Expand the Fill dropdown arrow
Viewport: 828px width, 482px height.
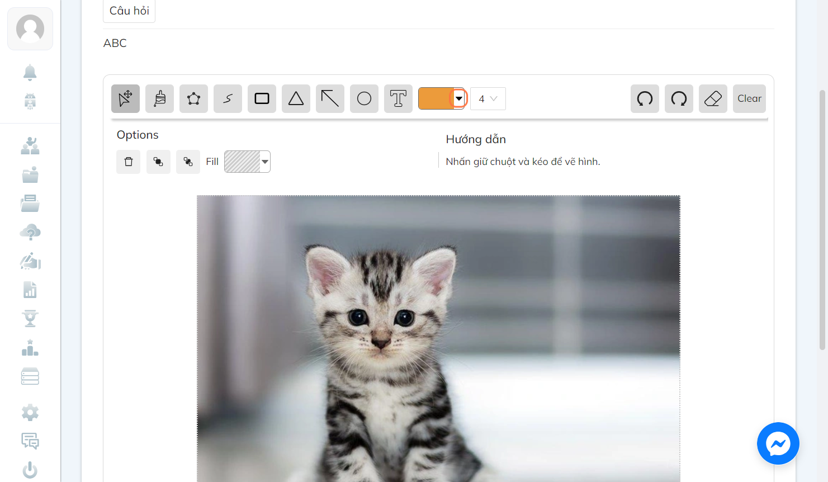click(265, 162)
